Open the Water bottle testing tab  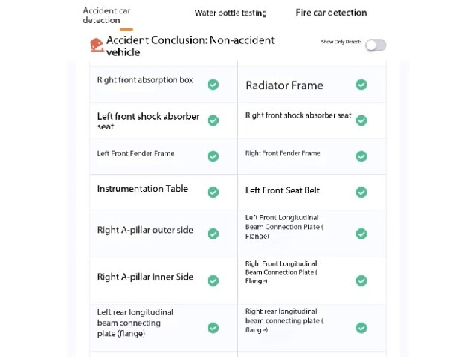coord(231,13)
